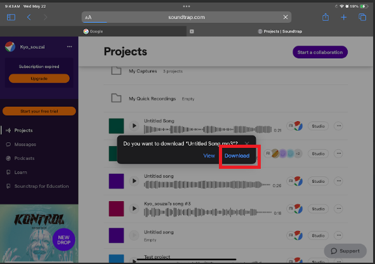Click the +2 extra collaborators badge
This screenshot has width=375, height=264.
tap(298, 154)
